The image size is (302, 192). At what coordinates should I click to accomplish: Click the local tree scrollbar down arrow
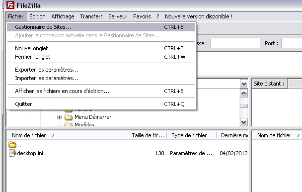tap(244, 122)
